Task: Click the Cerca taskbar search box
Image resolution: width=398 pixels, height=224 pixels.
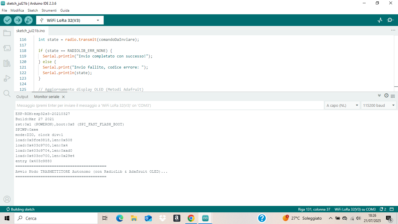Action: tap(56, 218)
